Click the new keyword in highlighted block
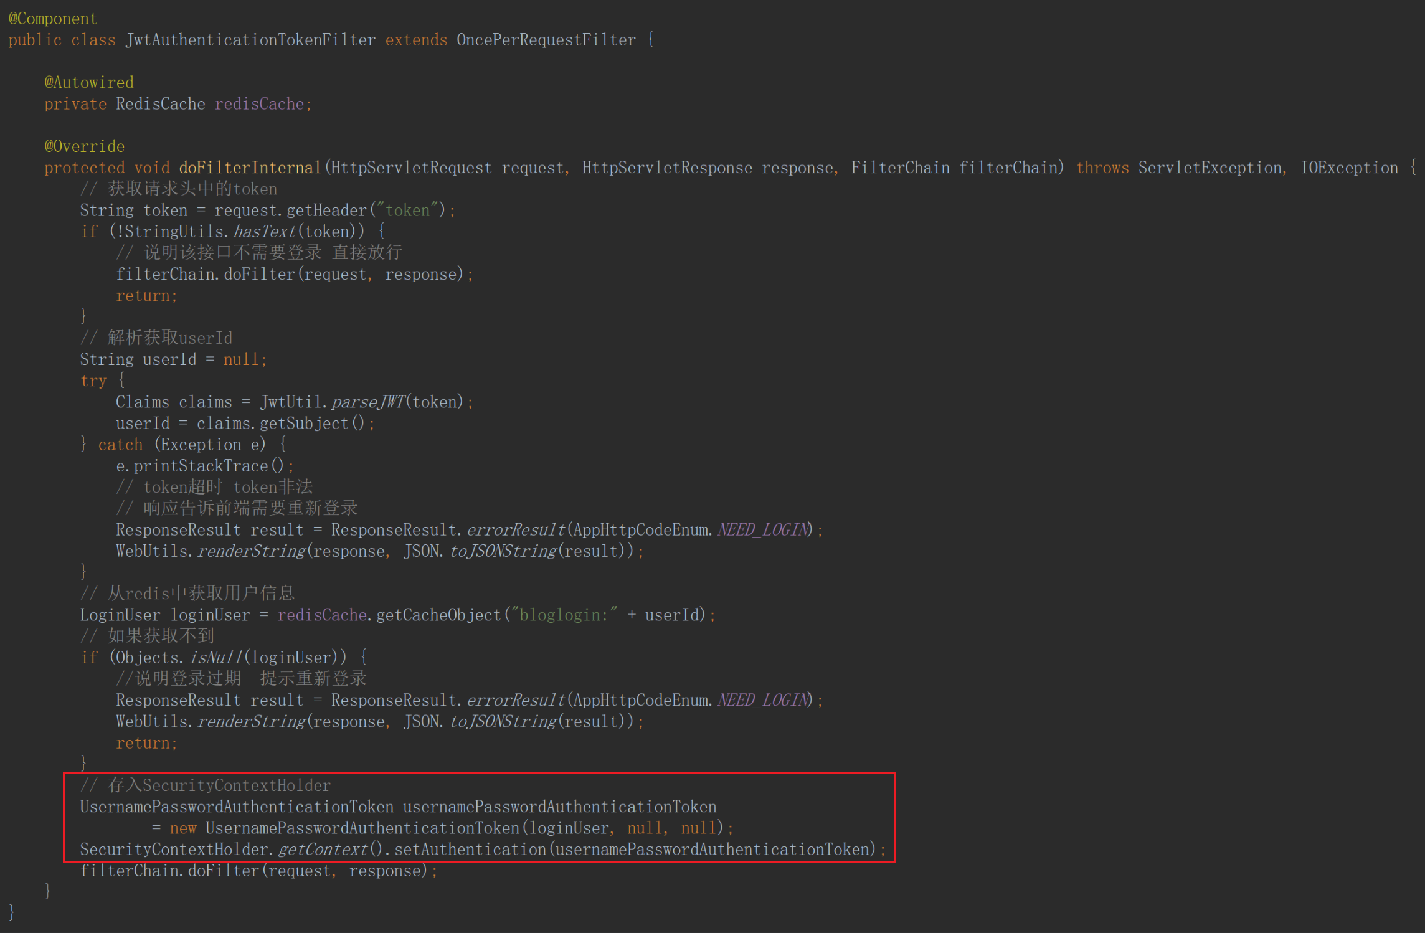The height and width of the screenshot is (933, 1425). tap(183, 828)
